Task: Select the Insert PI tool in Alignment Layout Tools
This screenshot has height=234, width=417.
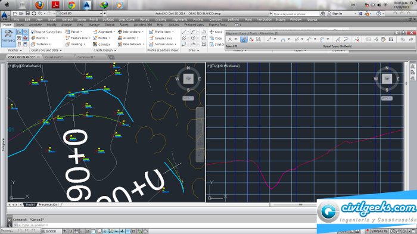Action: coord(244,40)
